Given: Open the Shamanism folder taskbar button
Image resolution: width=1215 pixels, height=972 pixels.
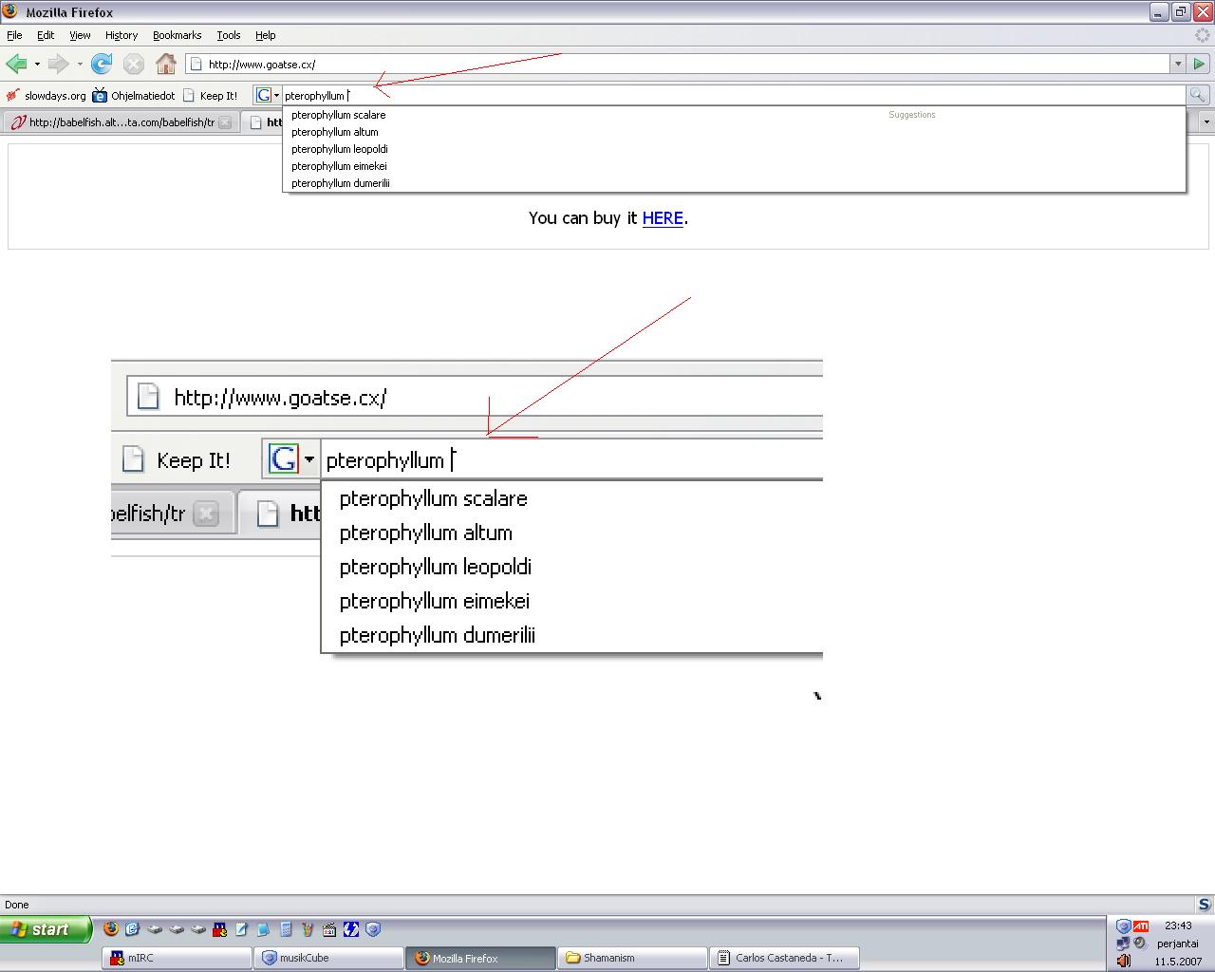Looking at the screenshot, I should point(632,958).
